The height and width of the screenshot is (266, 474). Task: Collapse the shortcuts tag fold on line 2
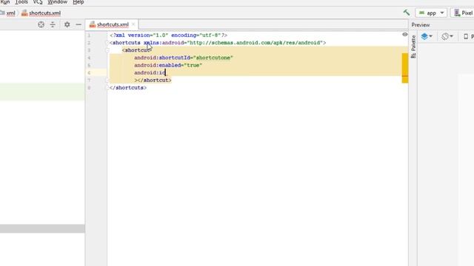click(x=107, y=43)
